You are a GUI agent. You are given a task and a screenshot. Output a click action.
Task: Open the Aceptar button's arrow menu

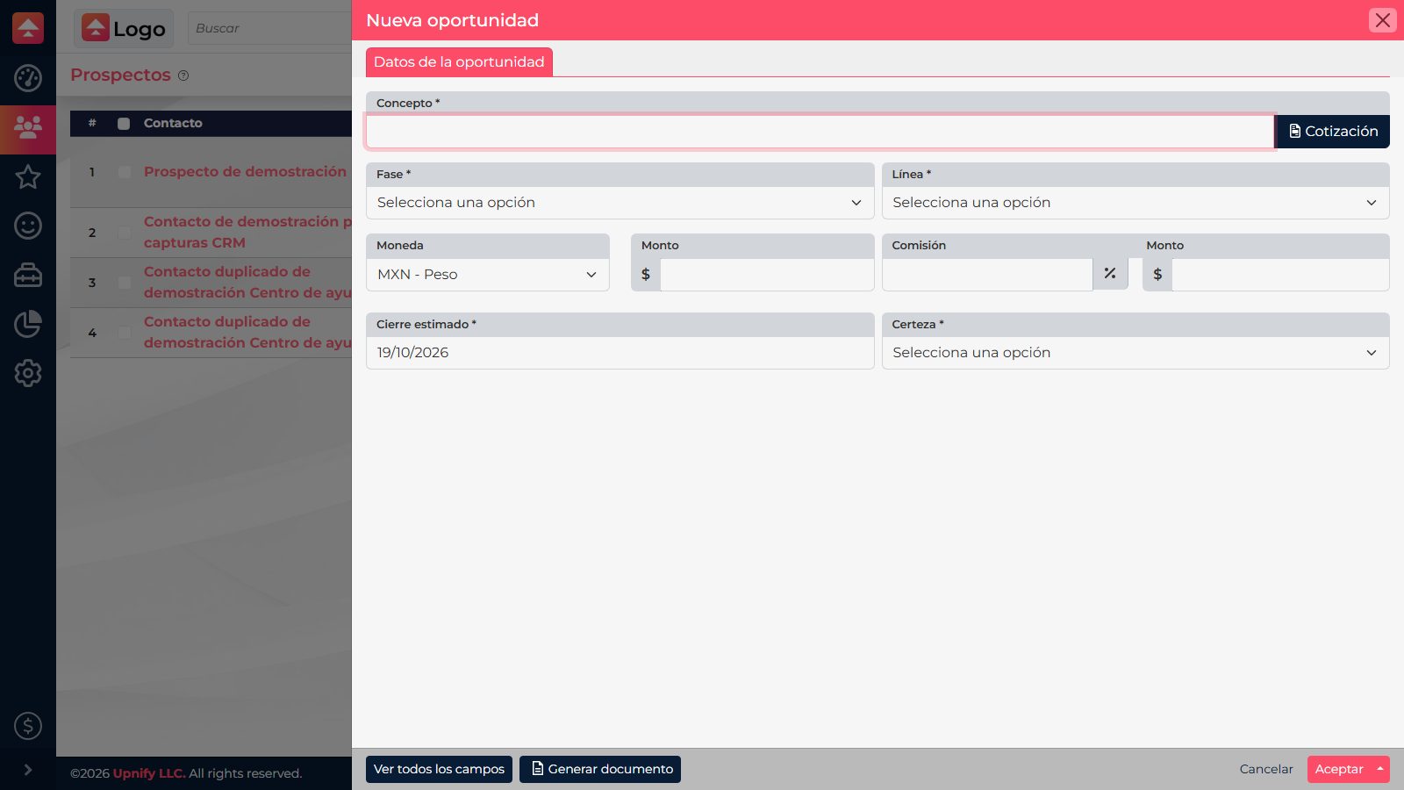pos(1380,769)
